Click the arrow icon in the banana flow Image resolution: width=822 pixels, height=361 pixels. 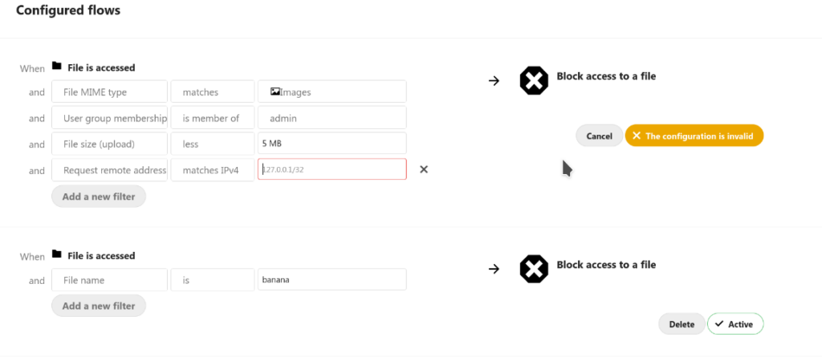pyautogui.click(x=494, y=269)
